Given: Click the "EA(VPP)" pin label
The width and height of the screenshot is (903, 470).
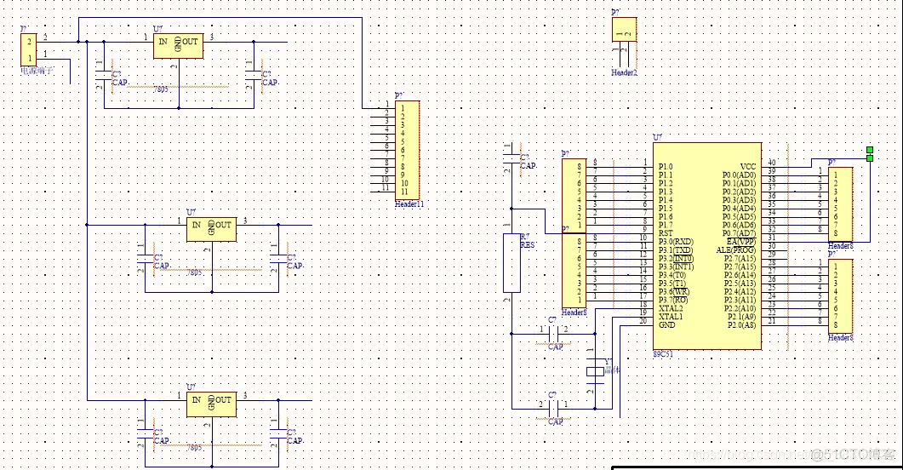Looking at the screenshot, I should (740, 241).
